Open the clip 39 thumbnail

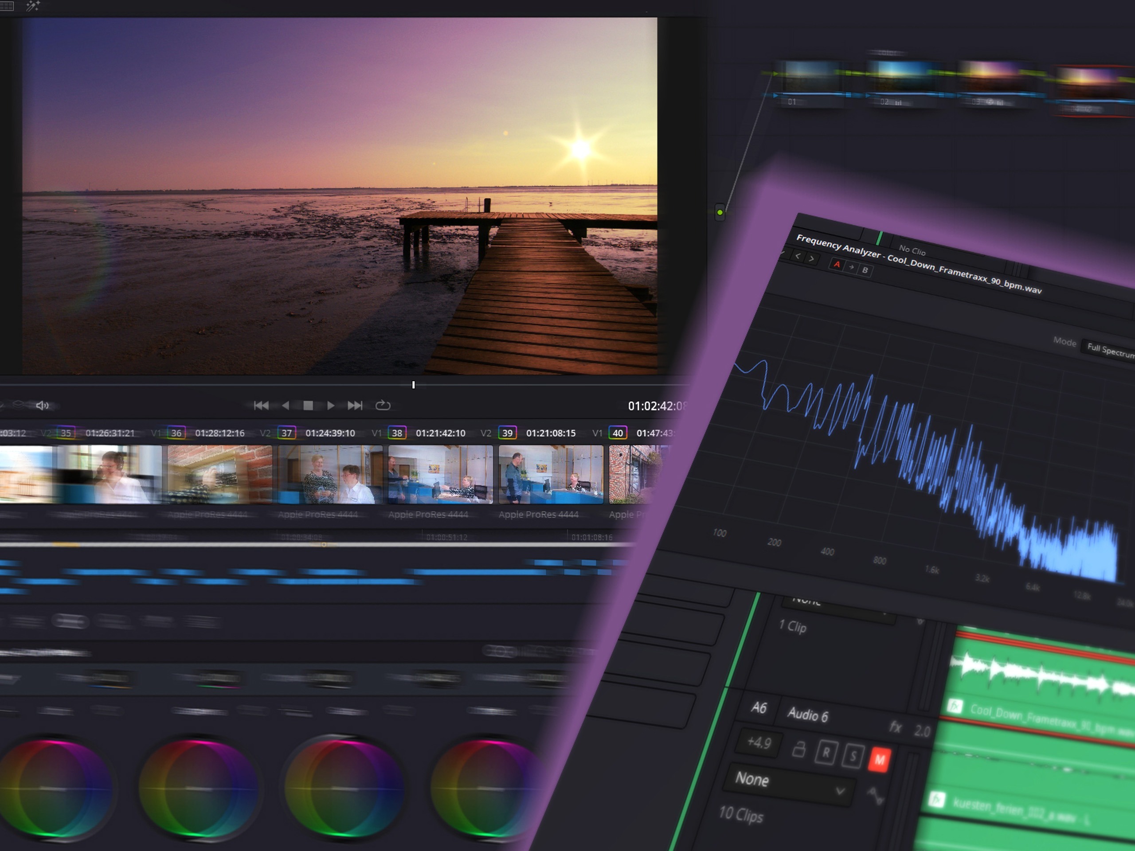(x=551, y=475)
